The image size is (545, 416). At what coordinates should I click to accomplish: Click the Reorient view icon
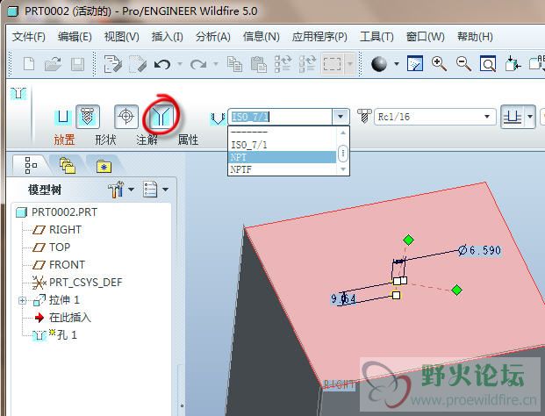[x=513, y=64]
